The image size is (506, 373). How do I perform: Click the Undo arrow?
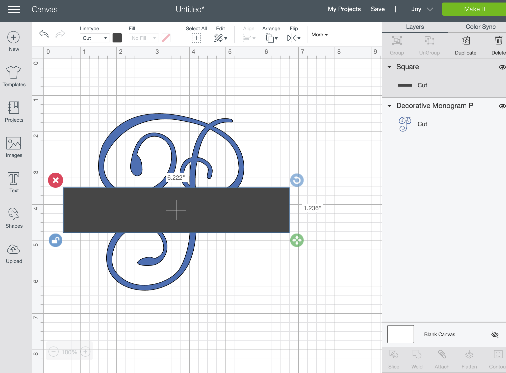pyautogui.click(x=44, y=34)
